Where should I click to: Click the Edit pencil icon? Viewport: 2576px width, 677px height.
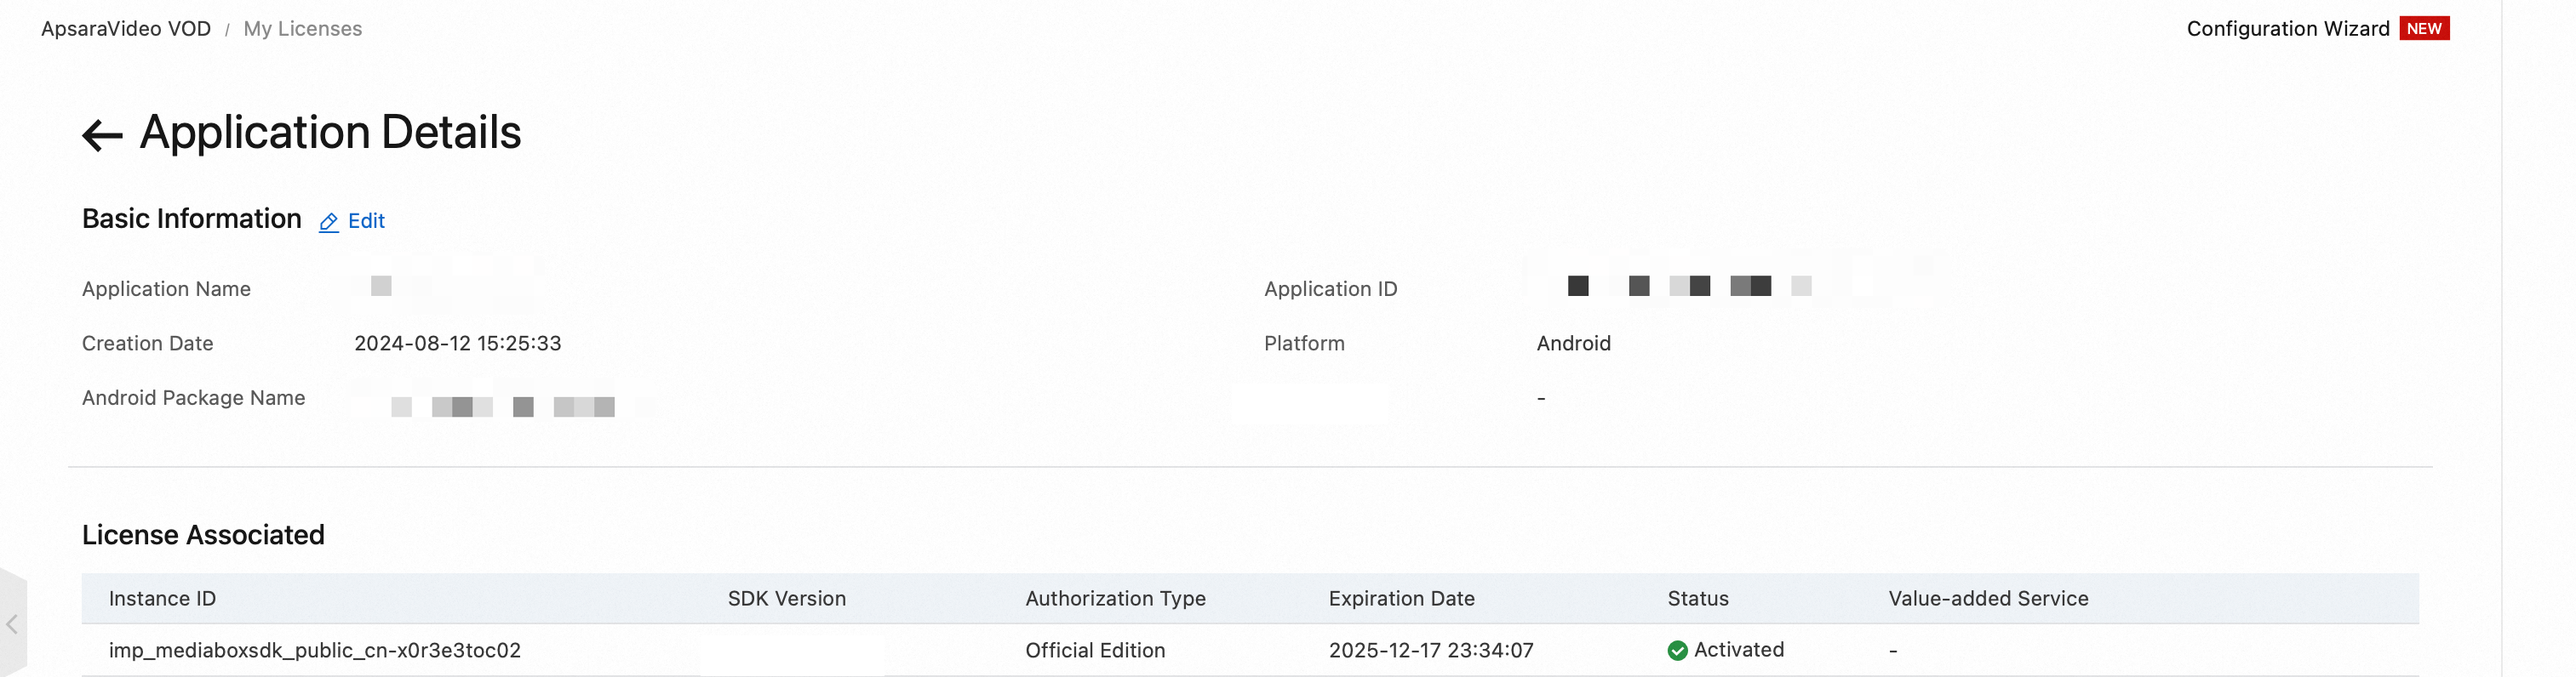pyautogui.click(x=329, y=223)
